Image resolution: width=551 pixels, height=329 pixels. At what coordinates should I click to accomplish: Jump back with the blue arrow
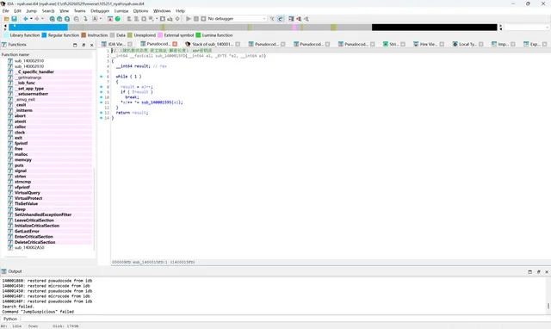pyautogui.click(x=26, y=19)
